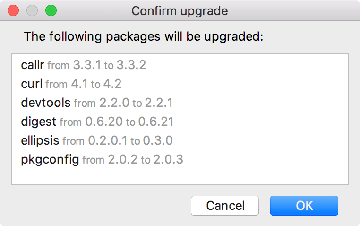Click curl's new version 4.2
This screenshot has height=226, width=360.
(x=112, y=84)
